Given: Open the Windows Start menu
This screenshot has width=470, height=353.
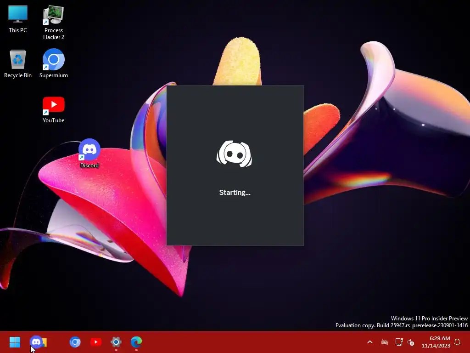Looking at the screenshot, I should [15, 342].
